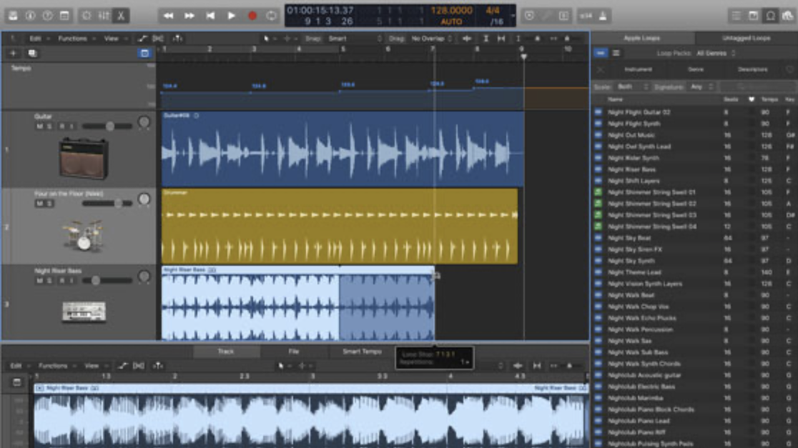The width and height of the screenshot is (798, 448).
Task: Enable input monitoring on the Guitar track
Action: [72, 126]
